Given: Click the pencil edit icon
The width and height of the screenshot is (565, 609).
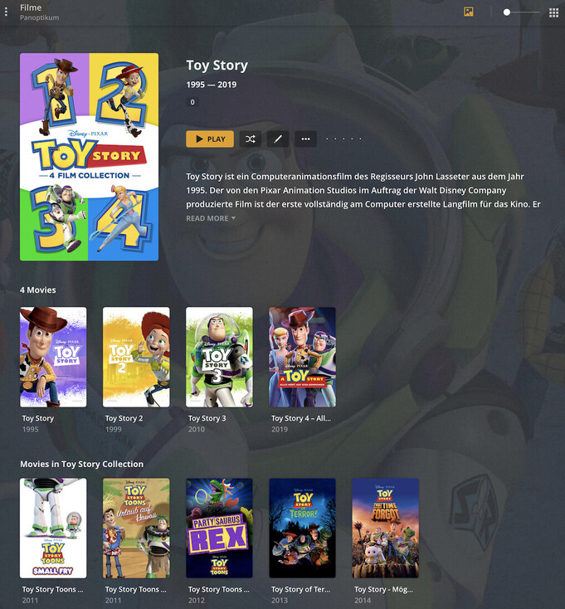Looking at the screenshot, I should 278,139.
